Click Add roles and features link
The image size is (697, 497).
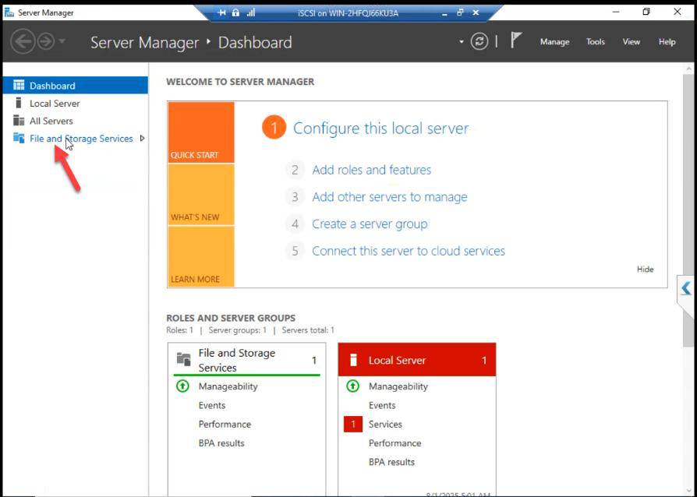pyautogui.click(x=372, y=170)
